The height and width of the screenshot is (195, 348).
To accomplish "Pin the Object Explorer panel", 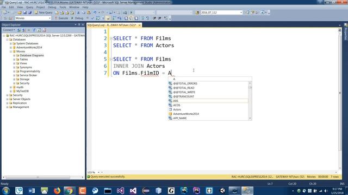I will (x=79, y=25).
